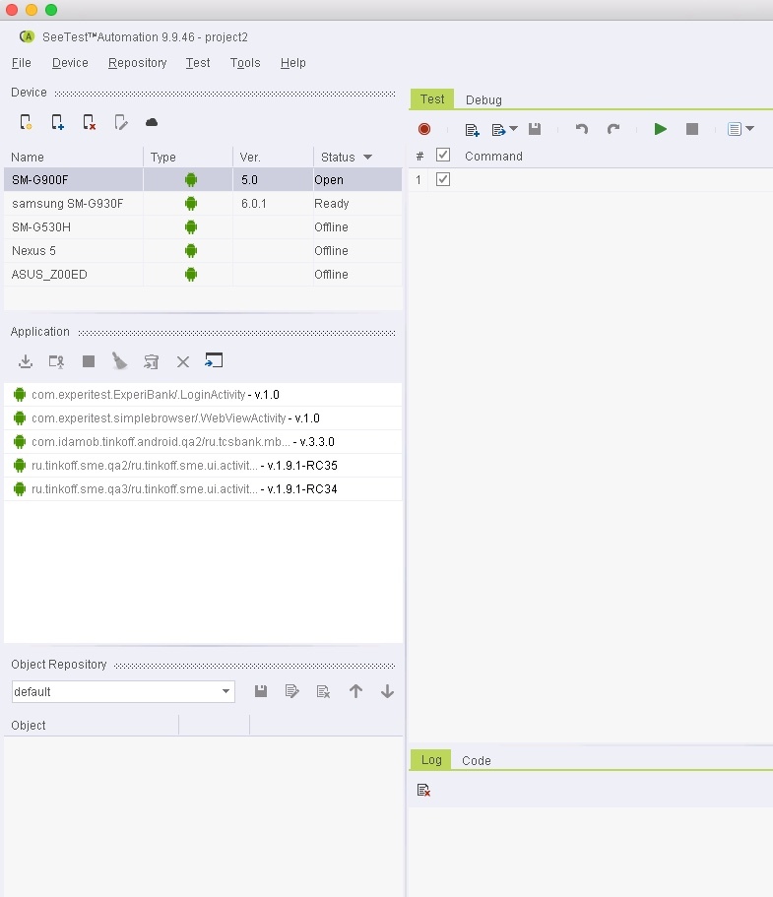This screenshot has width=773, height=897.
Task: Click the launch application icon
Action: [x=57, y=361]
